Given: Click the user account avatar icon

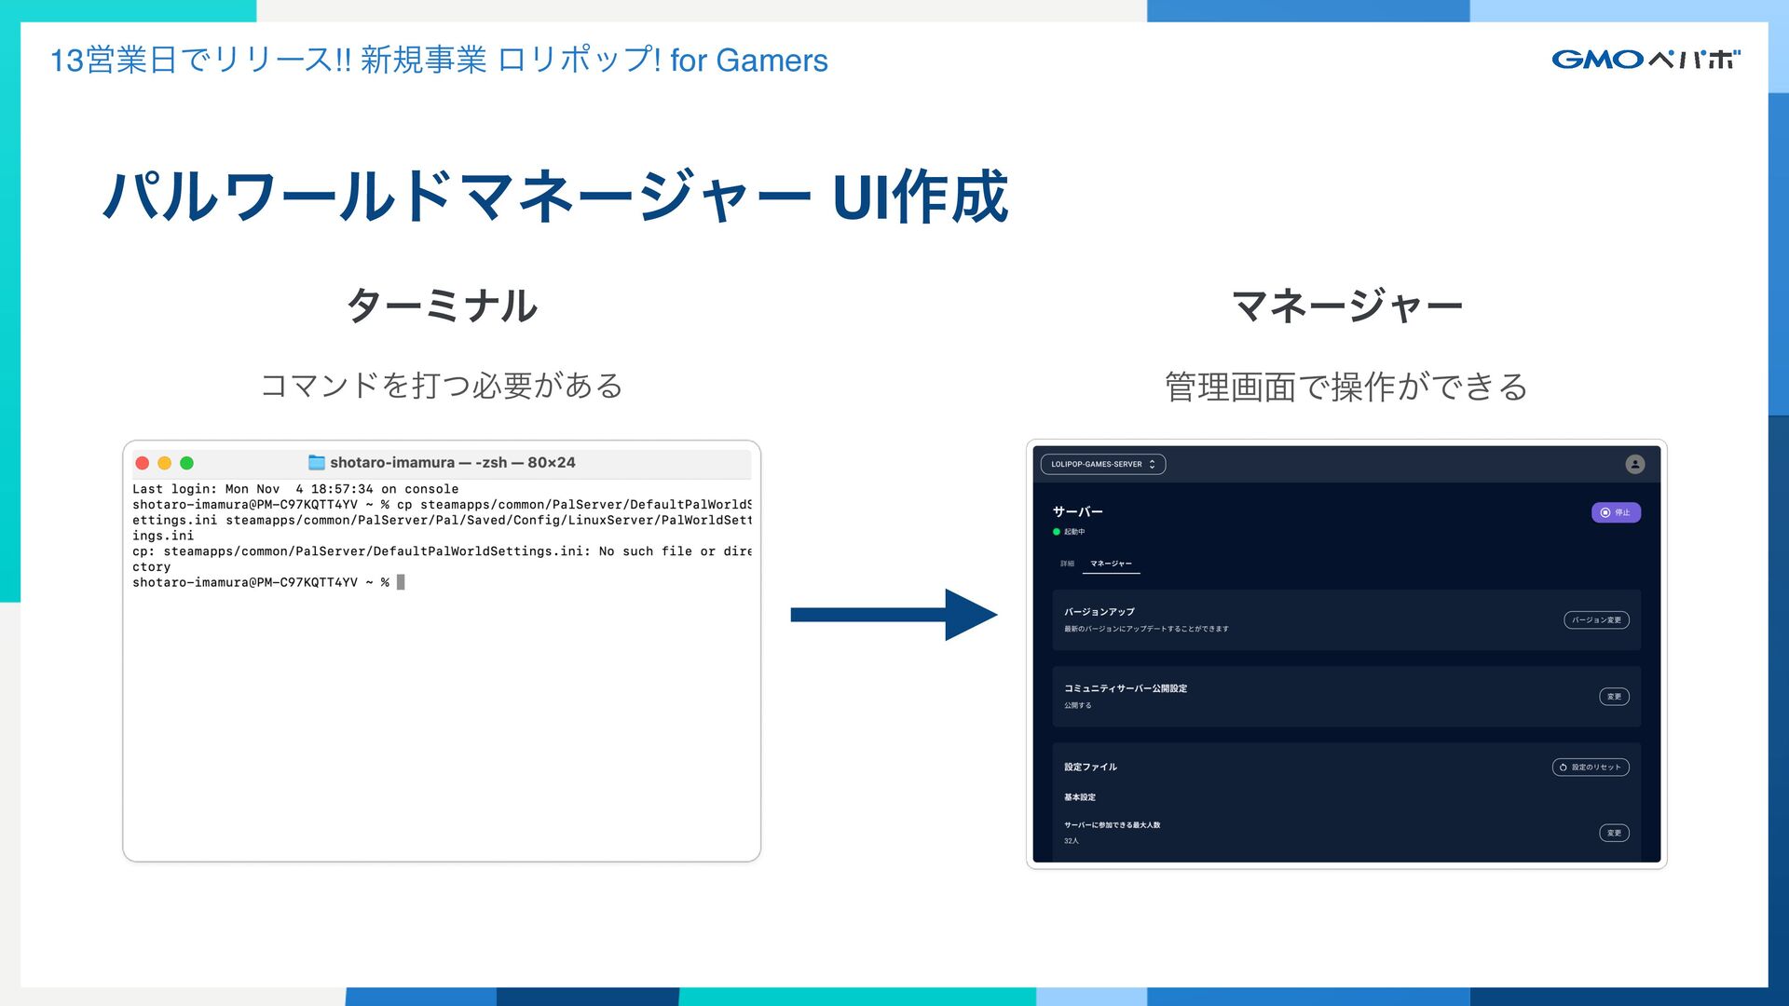Looking at the screenshot, I should 1634,464.
